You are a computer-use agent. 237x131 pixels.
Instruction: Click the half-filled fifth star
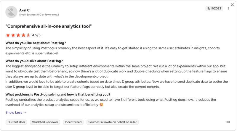point(28,35)
